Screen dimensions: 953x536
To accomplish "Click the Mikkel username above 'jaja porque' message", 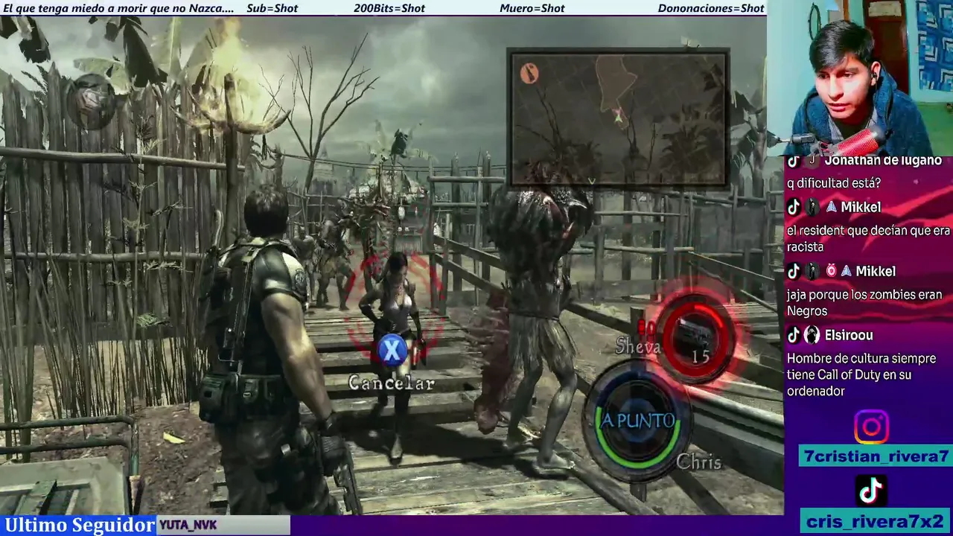I will [876, 272].
